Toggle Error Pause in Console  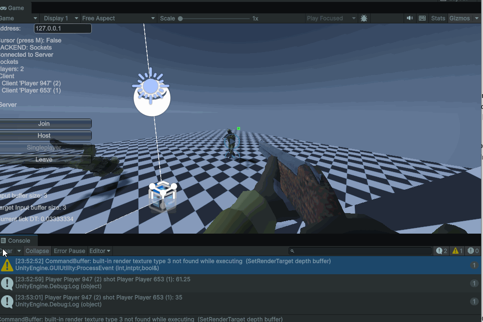(x=69, y=251)
